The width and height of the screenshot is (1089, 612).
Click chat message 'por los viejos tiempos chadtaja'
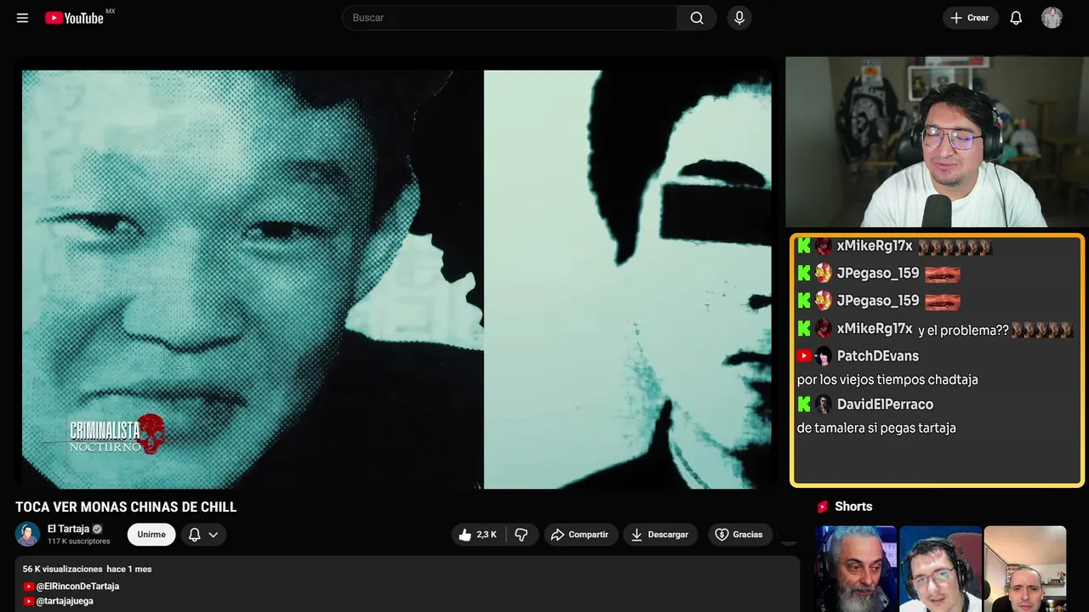pos(887,380)
